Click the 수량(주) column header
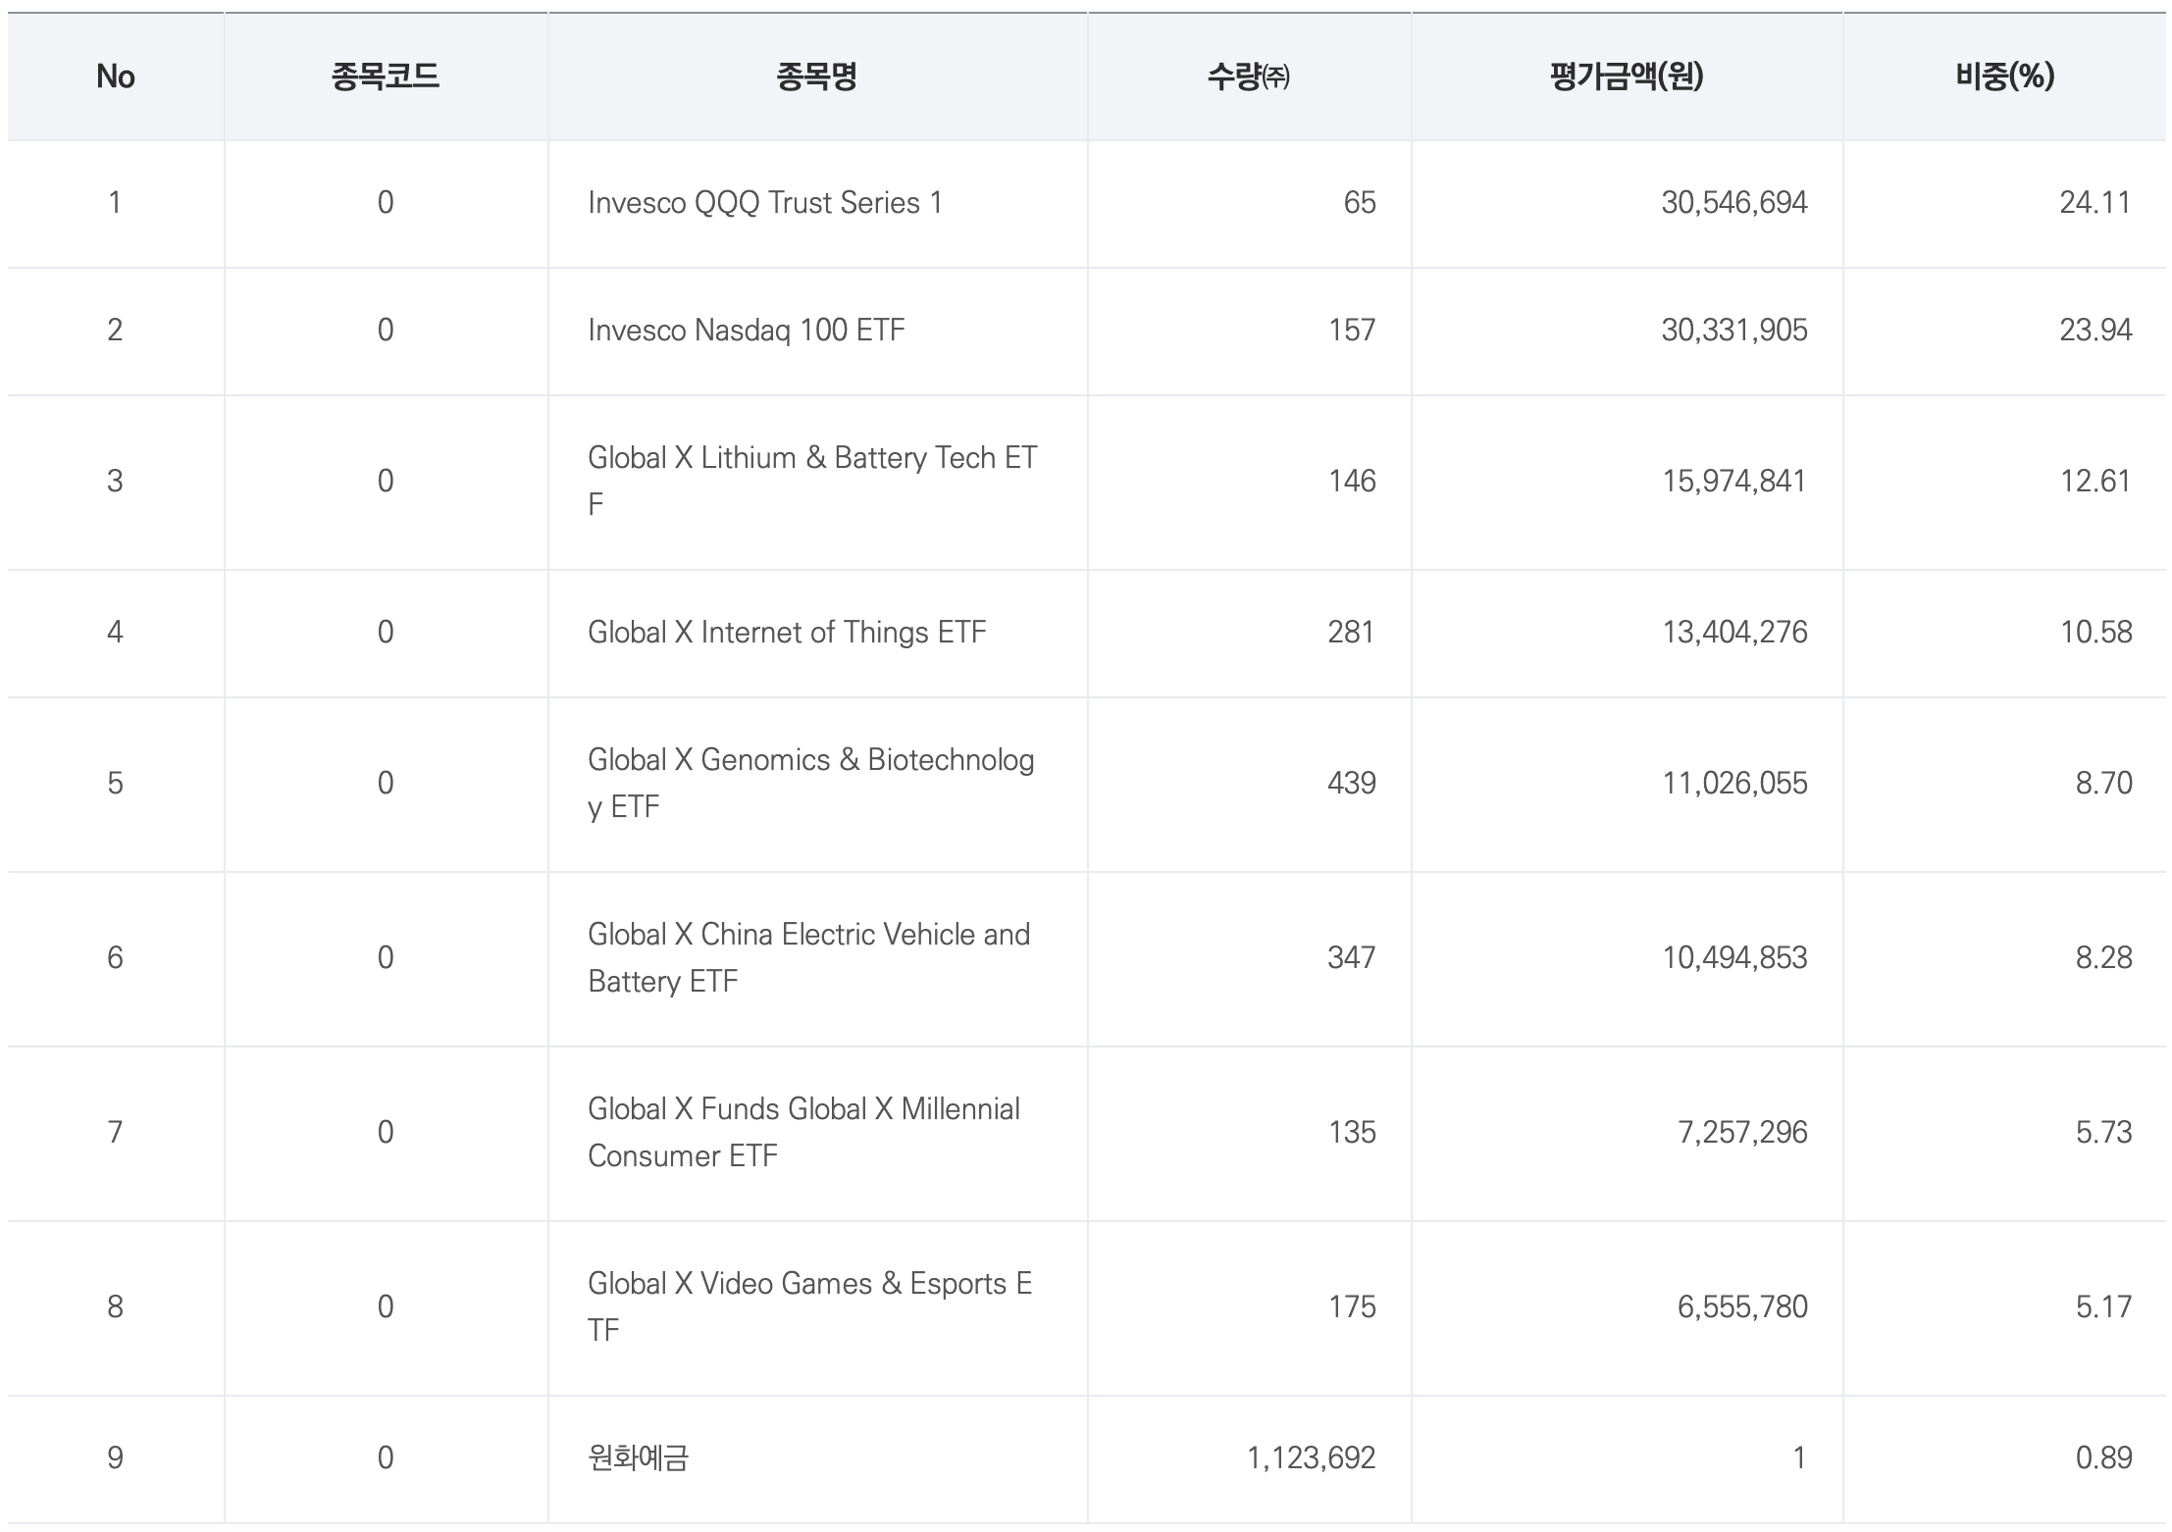 (x=1248, y=77)
